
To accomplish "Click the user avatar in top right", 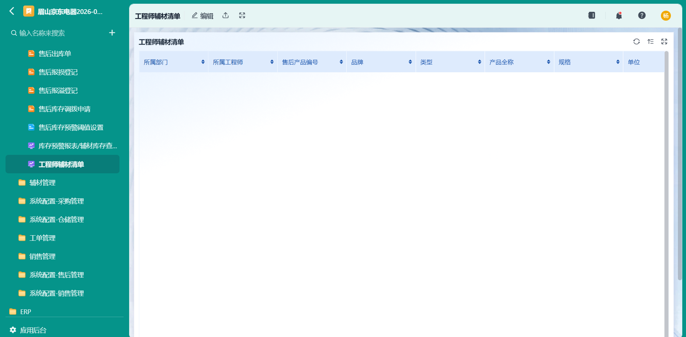I will pyautogui.click(x=666, y=15).
